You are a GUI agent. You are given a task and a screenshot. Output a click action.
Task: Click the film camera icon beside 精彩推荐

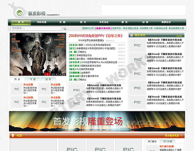click(133, 35)
